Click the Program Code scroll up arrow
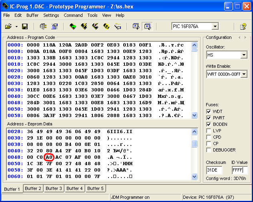Screen dimensions: 253x202 [x=194, y=45]
